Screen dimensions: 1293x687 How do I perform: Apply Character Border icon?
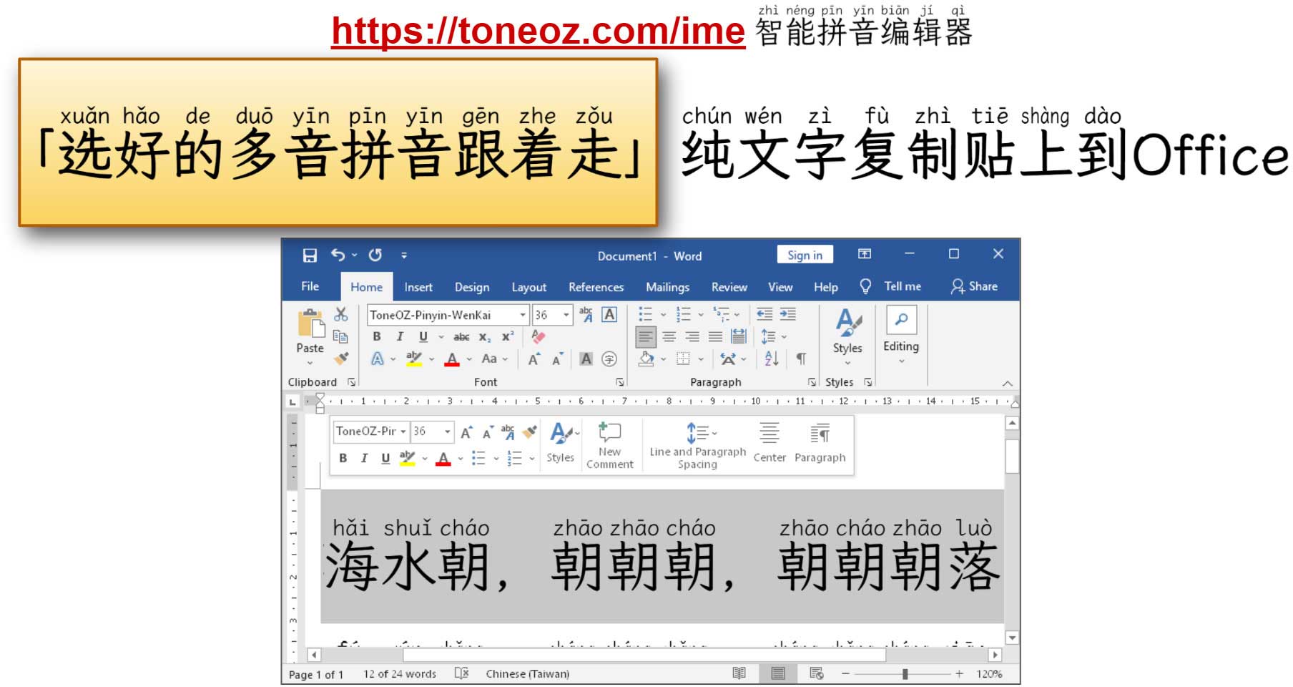click(609, 314)
